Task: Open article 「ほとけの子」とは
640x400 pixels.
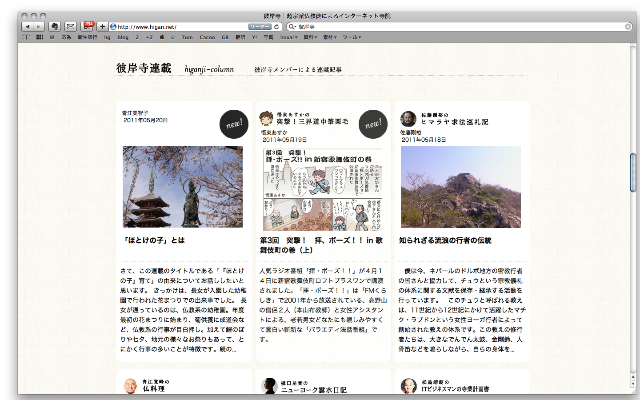Action: pyautogui.click(x=154, y=240)
